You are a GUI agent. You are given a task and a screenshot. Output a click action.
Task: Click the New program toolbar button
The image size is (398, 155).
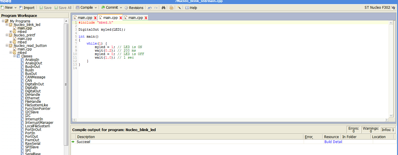point(7,8)
